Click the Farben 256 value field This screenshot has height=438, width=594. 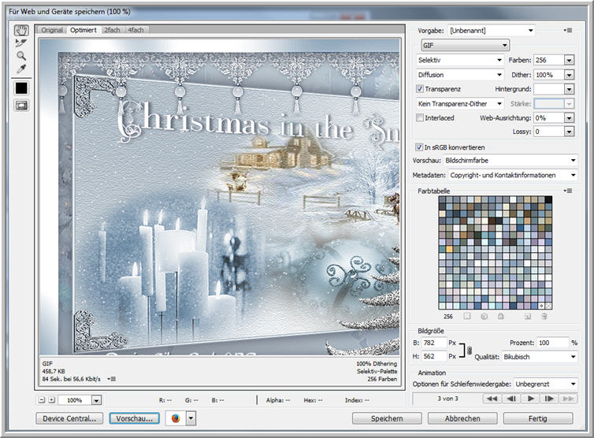pos(548,60)
